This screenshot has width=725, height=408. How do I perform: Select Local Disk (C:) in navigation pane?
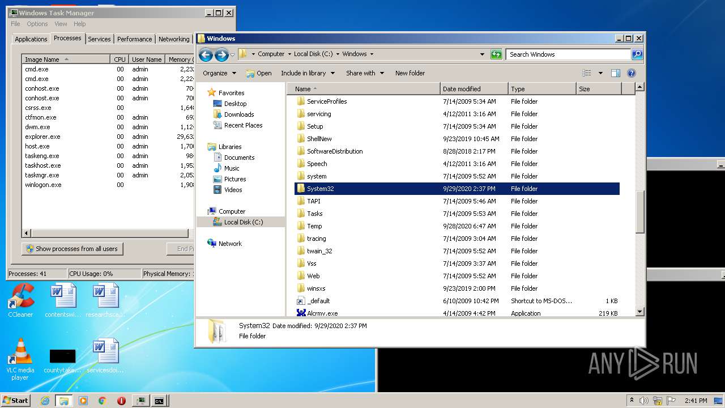tap(244, 222)
